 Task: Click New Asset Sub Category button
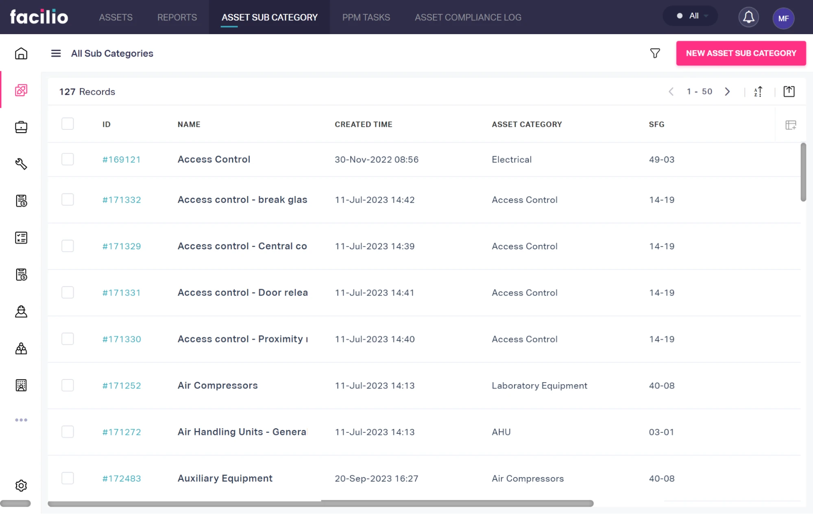pos(741,53)
